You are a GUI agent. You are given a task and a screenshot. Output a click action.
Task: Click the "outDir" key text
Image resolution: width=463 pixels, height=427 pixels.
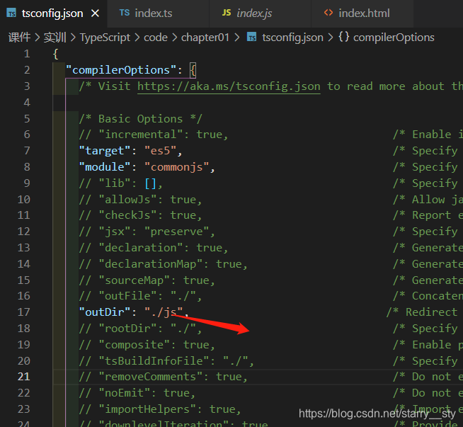point(105,312)
